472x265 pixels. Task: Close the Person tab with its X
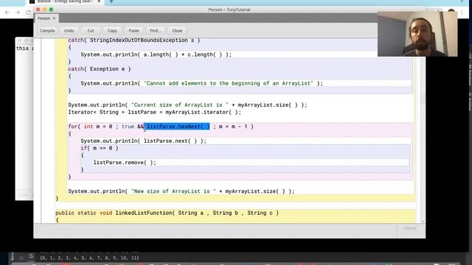(x=54, y=18)
